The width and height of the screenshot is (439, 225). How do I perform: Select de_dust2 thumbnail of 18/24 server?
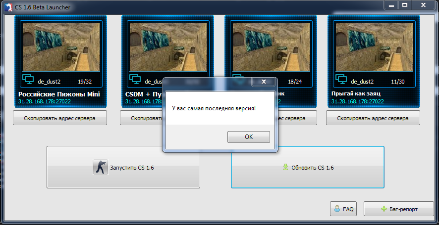272,46
